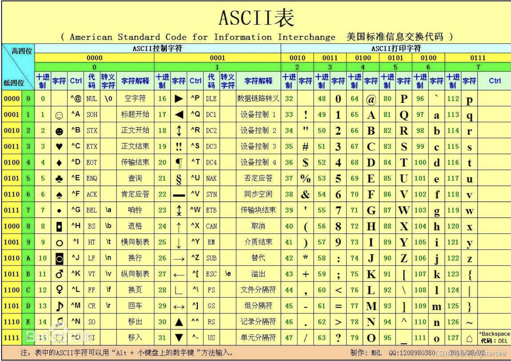The height and width of the screenshot is (361, 511).
Task: Select the house symbol for code 127
Action: click(x=469, y=339)
